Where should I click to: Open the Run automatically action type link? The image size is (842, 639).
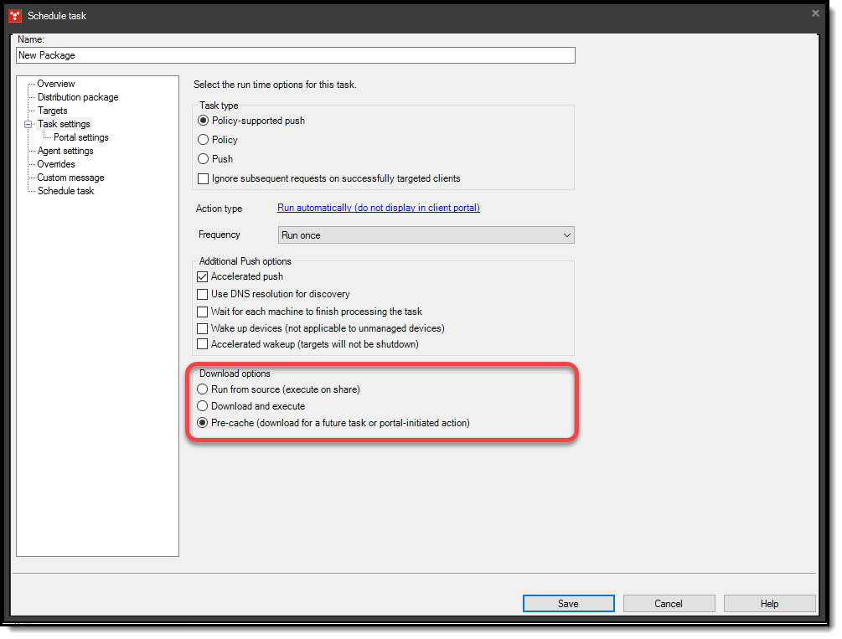pyautogui.click(x=378, y=208)
